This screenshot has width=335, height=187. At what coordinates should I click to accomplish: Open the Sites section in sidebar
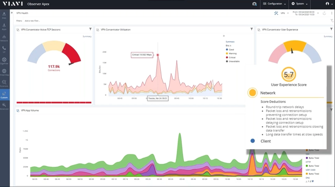(x=4, y=15)
